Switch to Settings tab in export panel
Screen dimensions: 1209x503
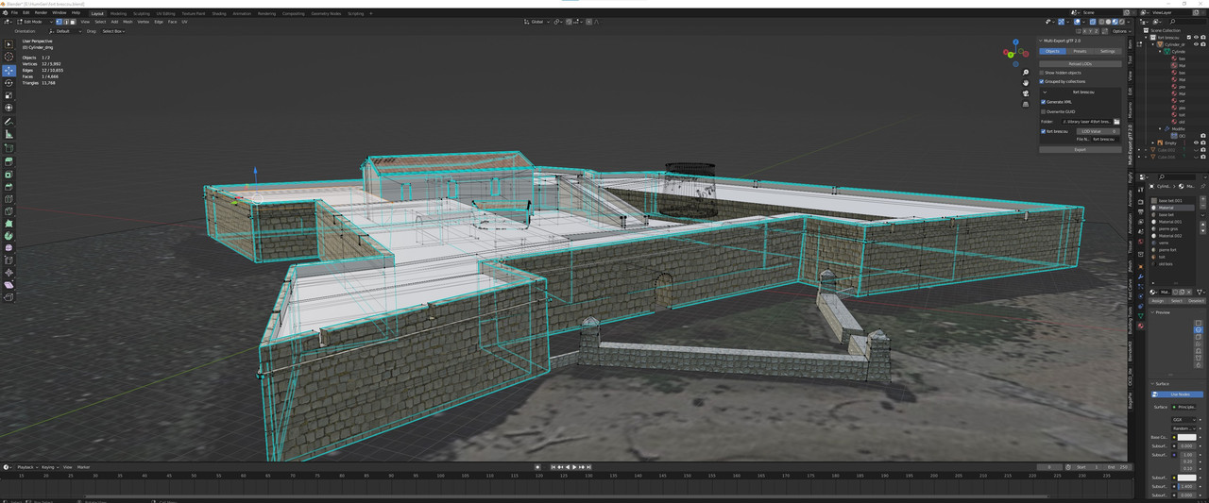[1108, 51]
